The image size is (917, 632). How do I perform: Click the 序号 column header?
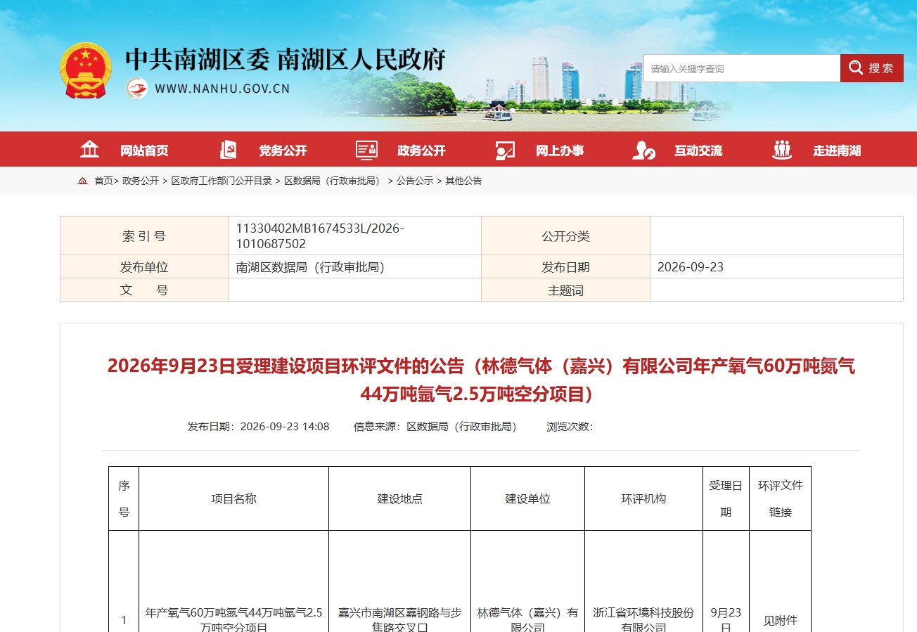pyautogui.click(x=124, y=498)
